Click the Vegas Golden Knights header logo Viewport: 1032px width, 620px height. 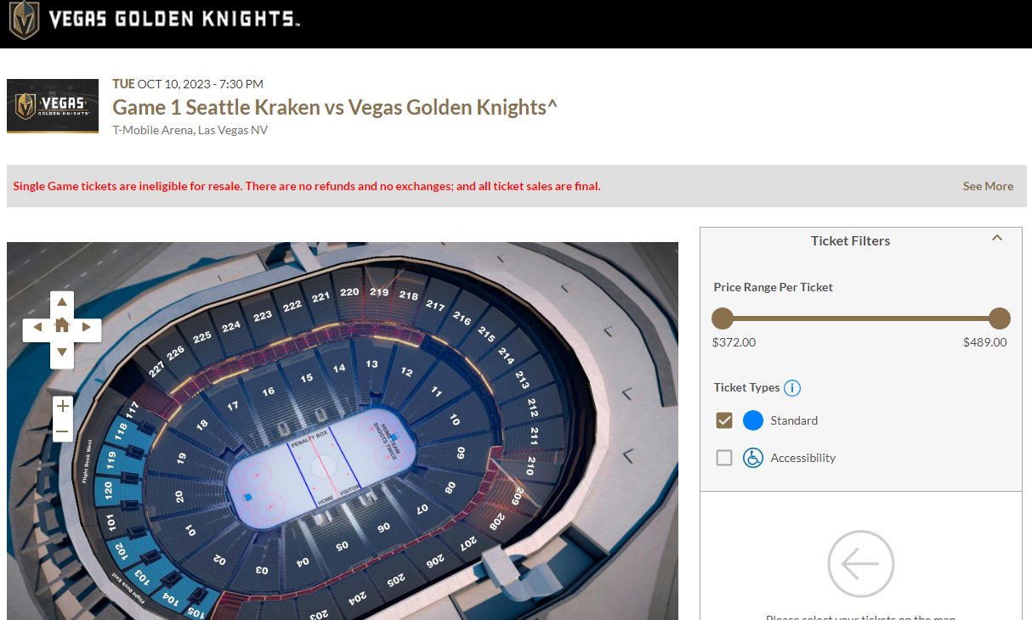tap(153, 20)
